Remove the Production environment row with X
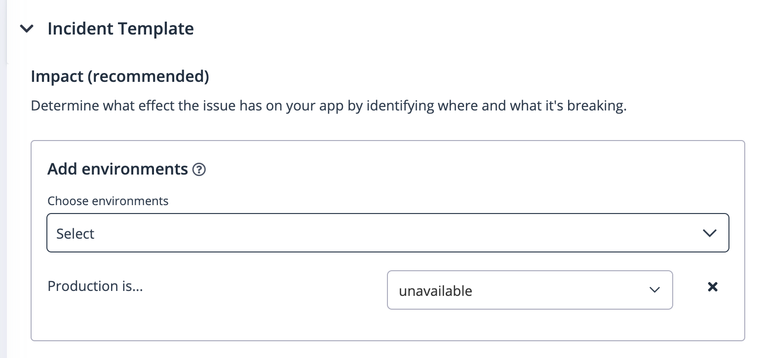Viewport: 764px width, 358px height. pyautogui.click(x=712, y=287)
